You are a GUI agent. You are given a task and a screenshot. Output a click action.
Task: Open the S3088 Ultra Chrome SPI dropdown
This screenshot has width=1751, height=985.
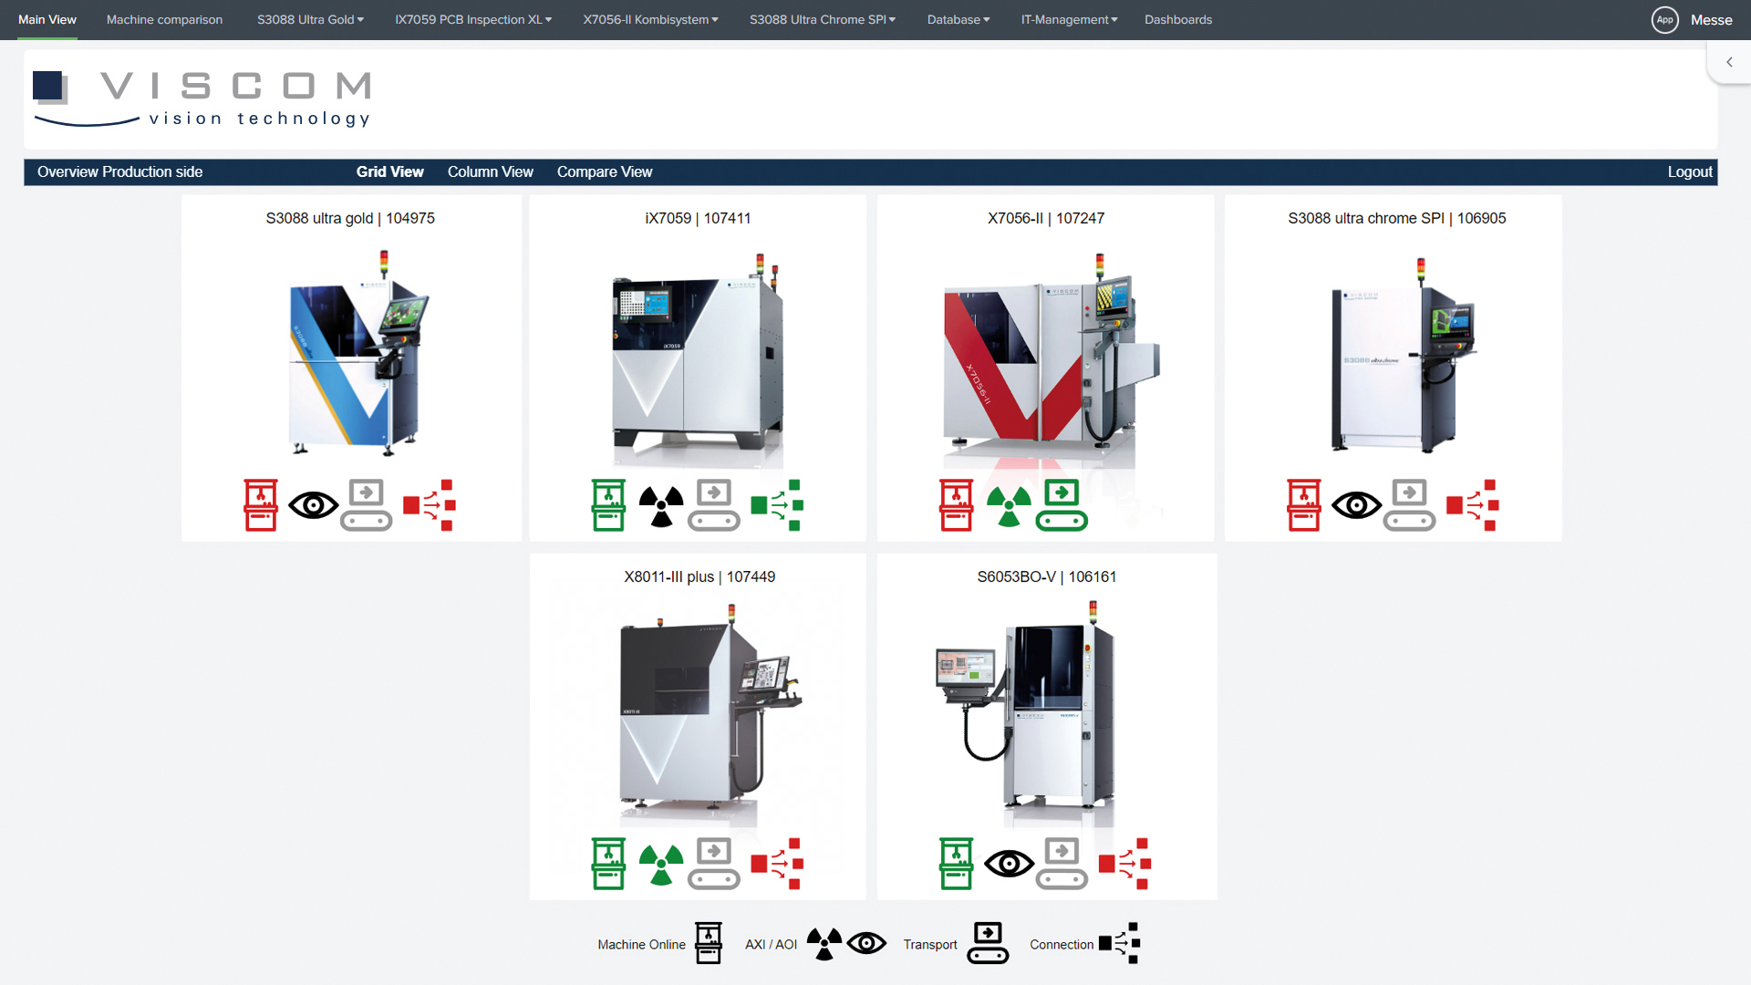823,19
